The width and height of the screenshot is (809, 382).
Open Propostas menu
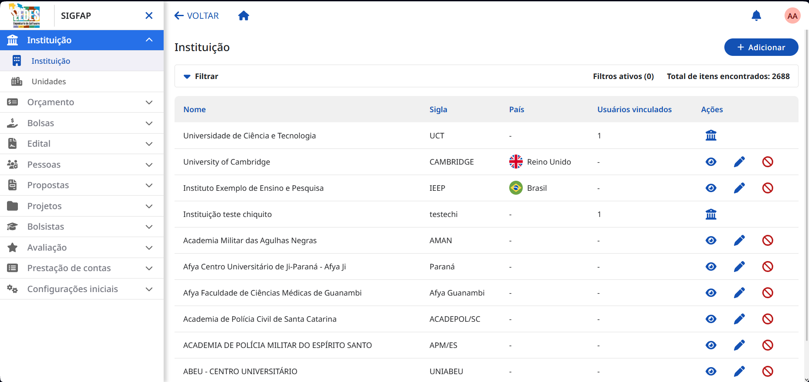click(82, 185)
